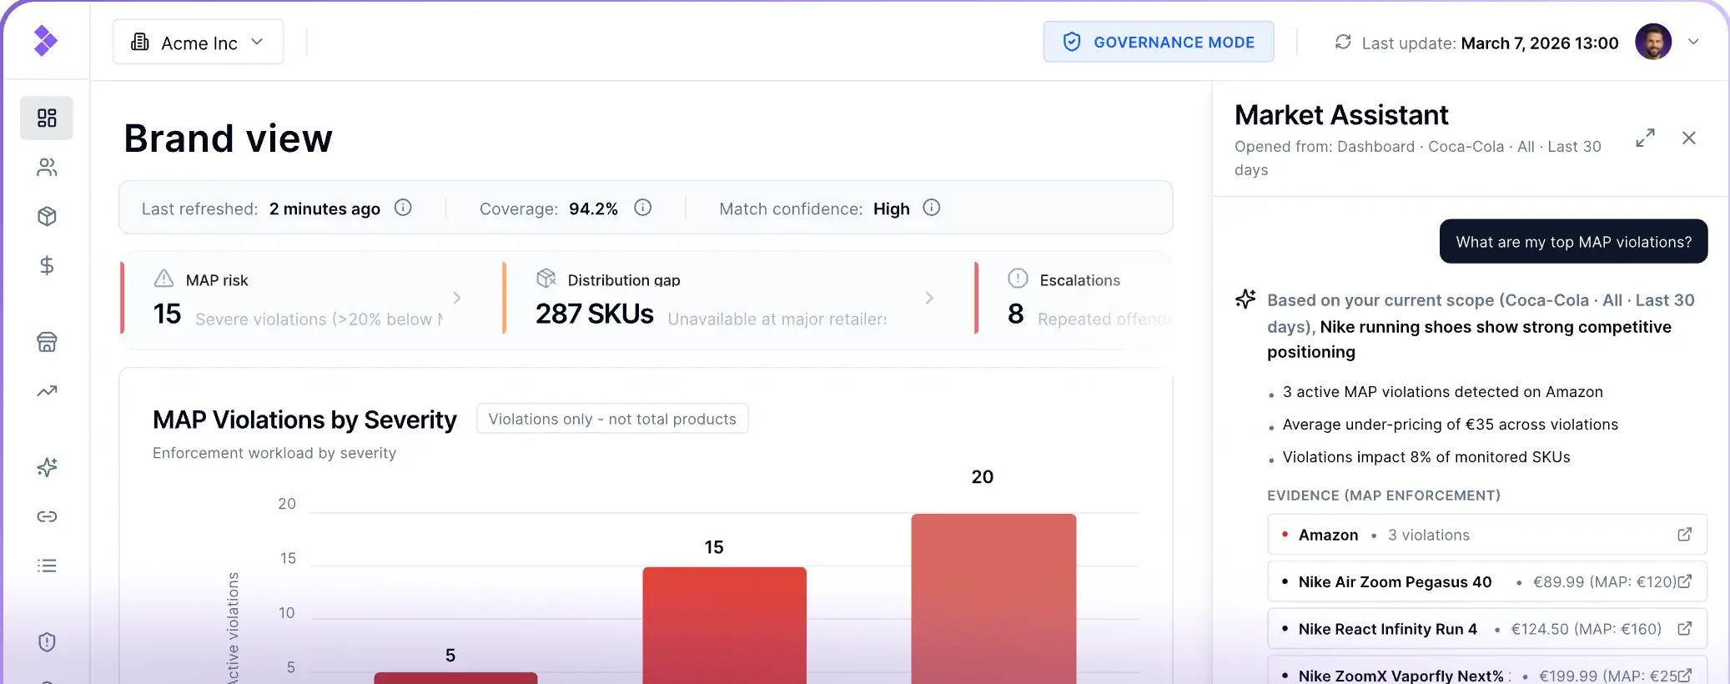Click info icon next to Last refreshed
The image size is (1730, 684).
coord(403,208)
